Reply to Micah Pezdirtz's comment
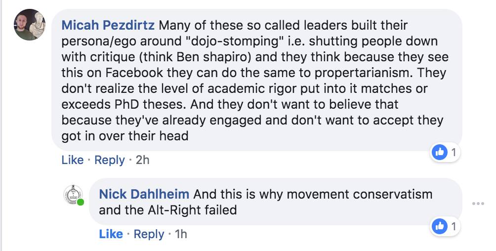Screen dimensions: 496x251 coord(109,160)
